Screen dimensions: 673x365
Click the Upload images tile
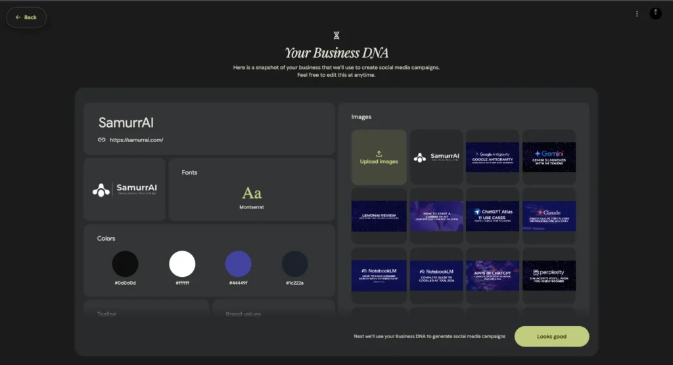pos(379,157)
